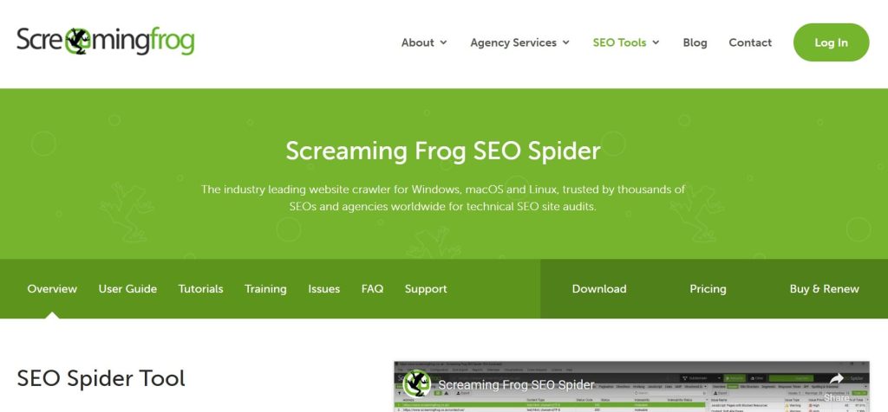Play the Screaming Frog SEO Spider video

click(631, 387)
